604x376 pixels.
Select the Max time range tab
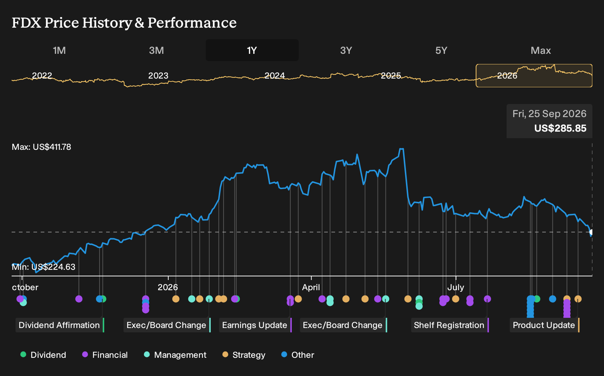coord(541,51)
